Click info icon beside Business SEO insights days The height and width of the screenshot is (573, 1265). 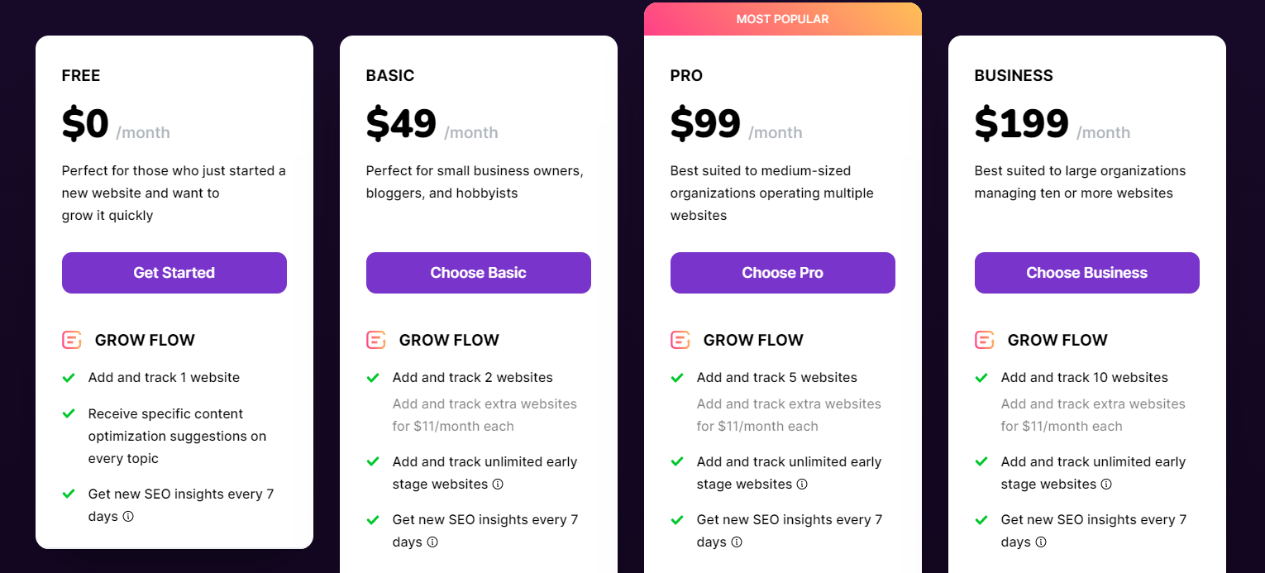[x=1041, y=542]
